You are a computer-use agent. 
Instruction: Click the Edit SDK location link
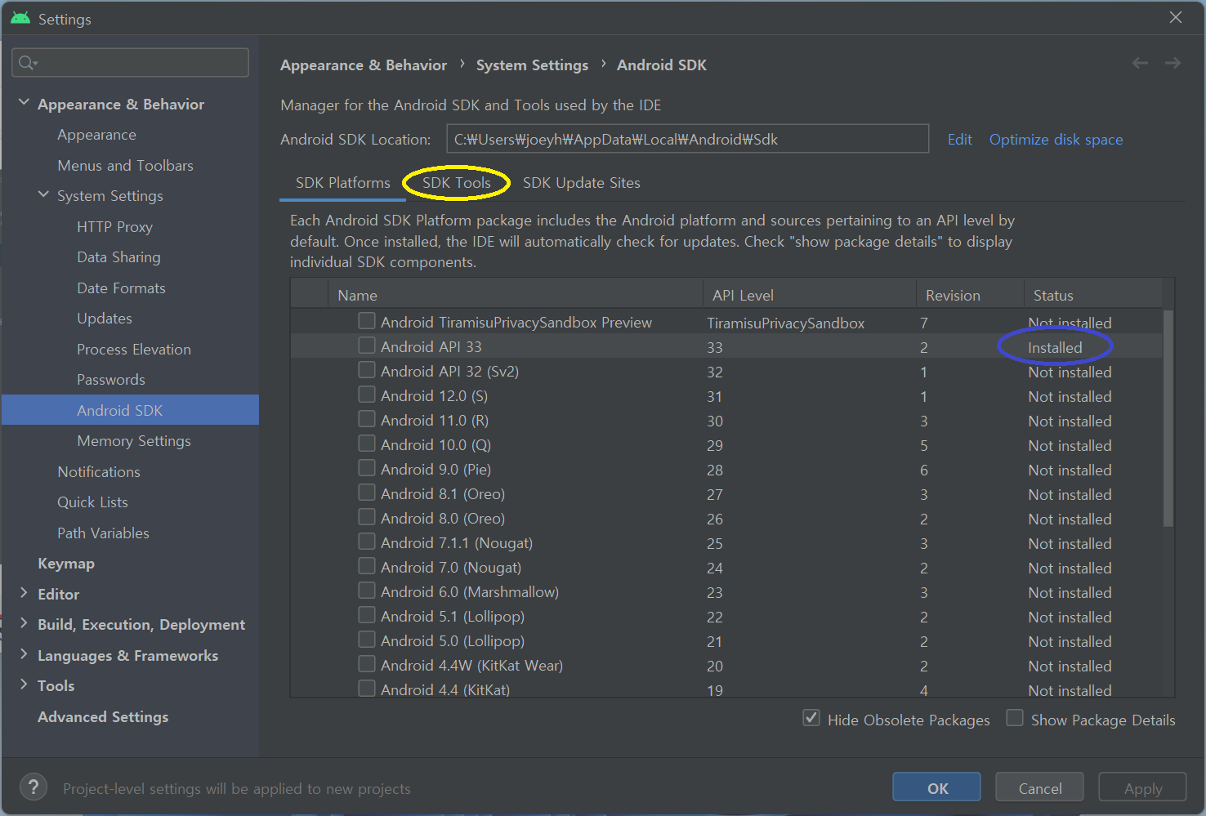959,140
